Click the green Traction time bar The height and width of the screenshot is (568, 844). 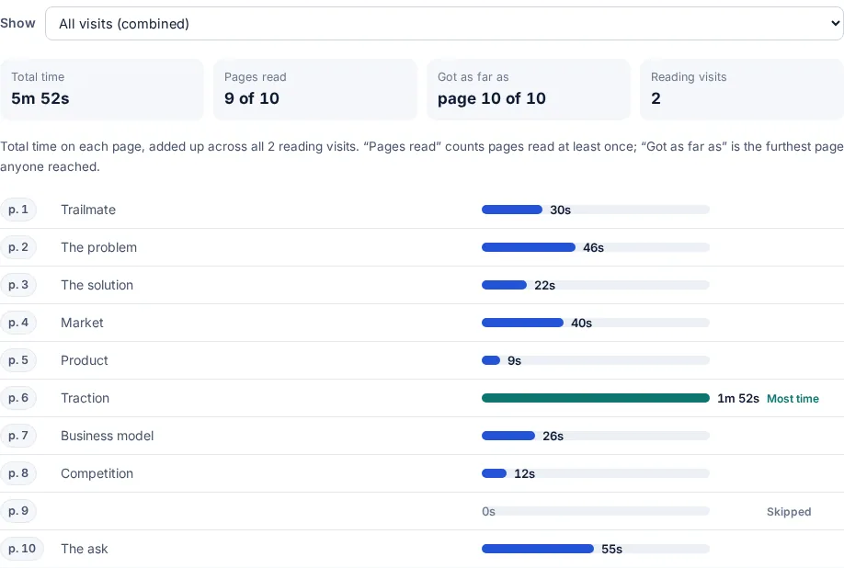point(596,398)
